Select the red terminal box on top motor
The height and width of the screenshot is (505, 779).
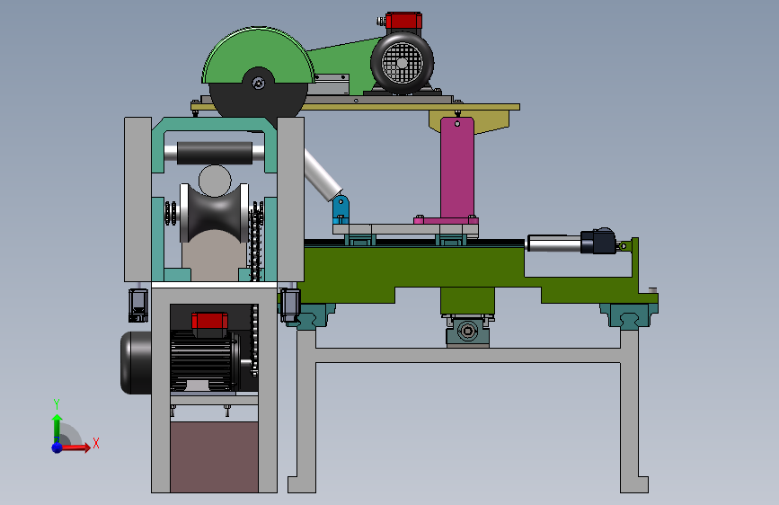(403, 22)
